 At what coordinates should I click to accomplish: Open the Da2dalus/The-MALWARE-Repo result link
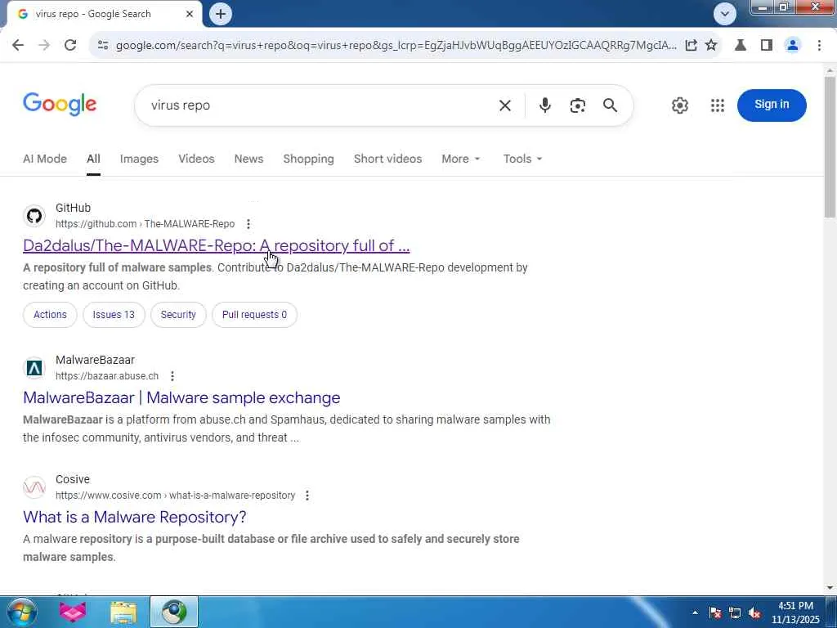(216, 245)
